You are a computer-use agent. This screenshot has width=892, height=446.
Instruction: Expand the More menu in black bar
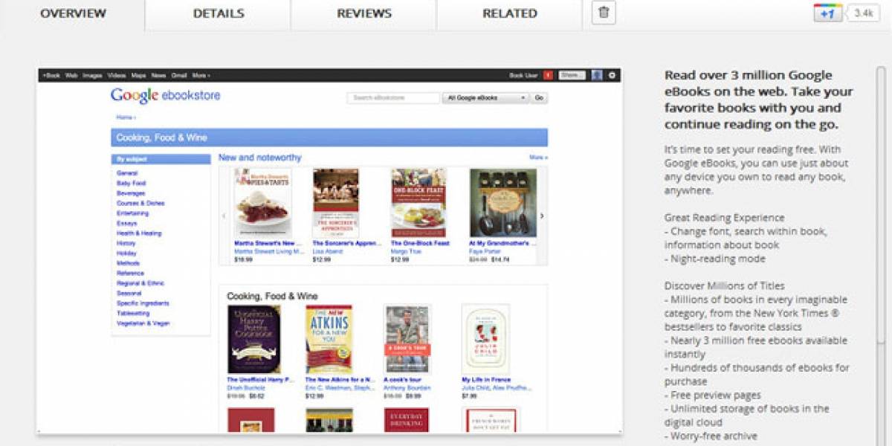click(201, 75)
